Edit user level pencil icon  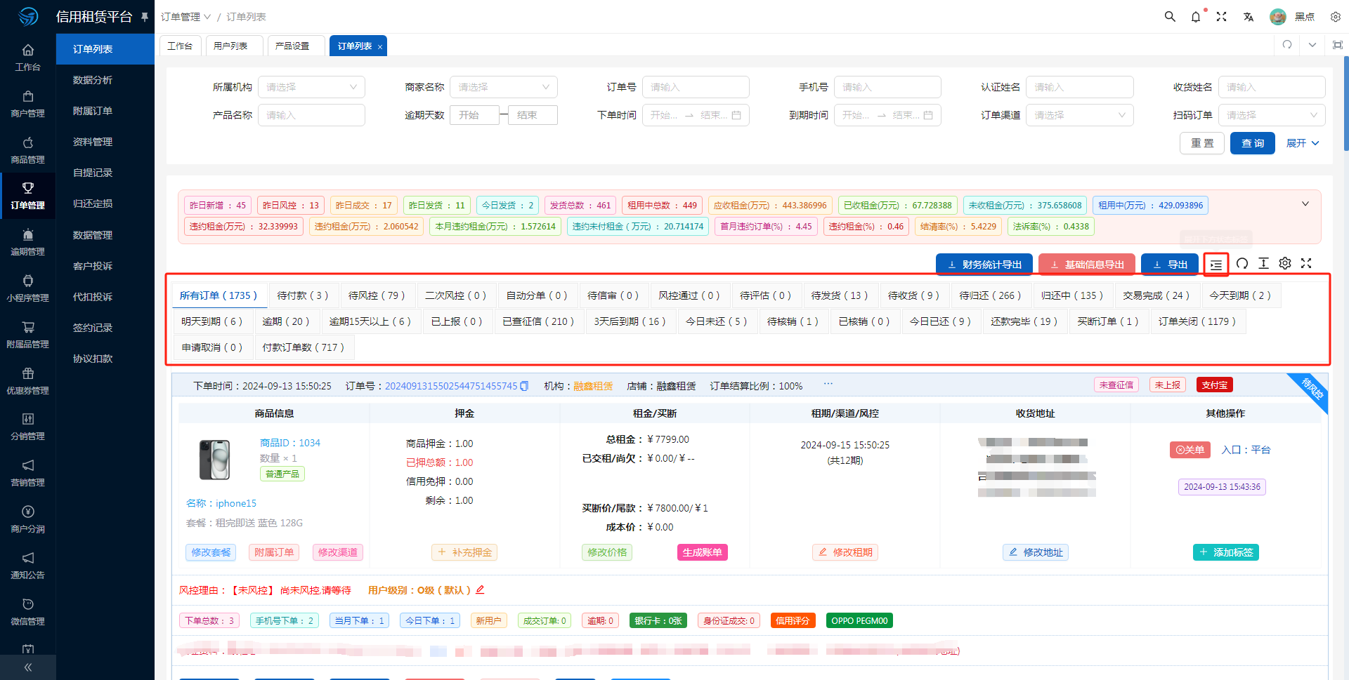480,590
